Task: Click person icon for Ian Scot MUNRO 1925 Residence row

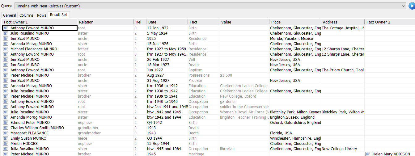Action: (6, 38)
